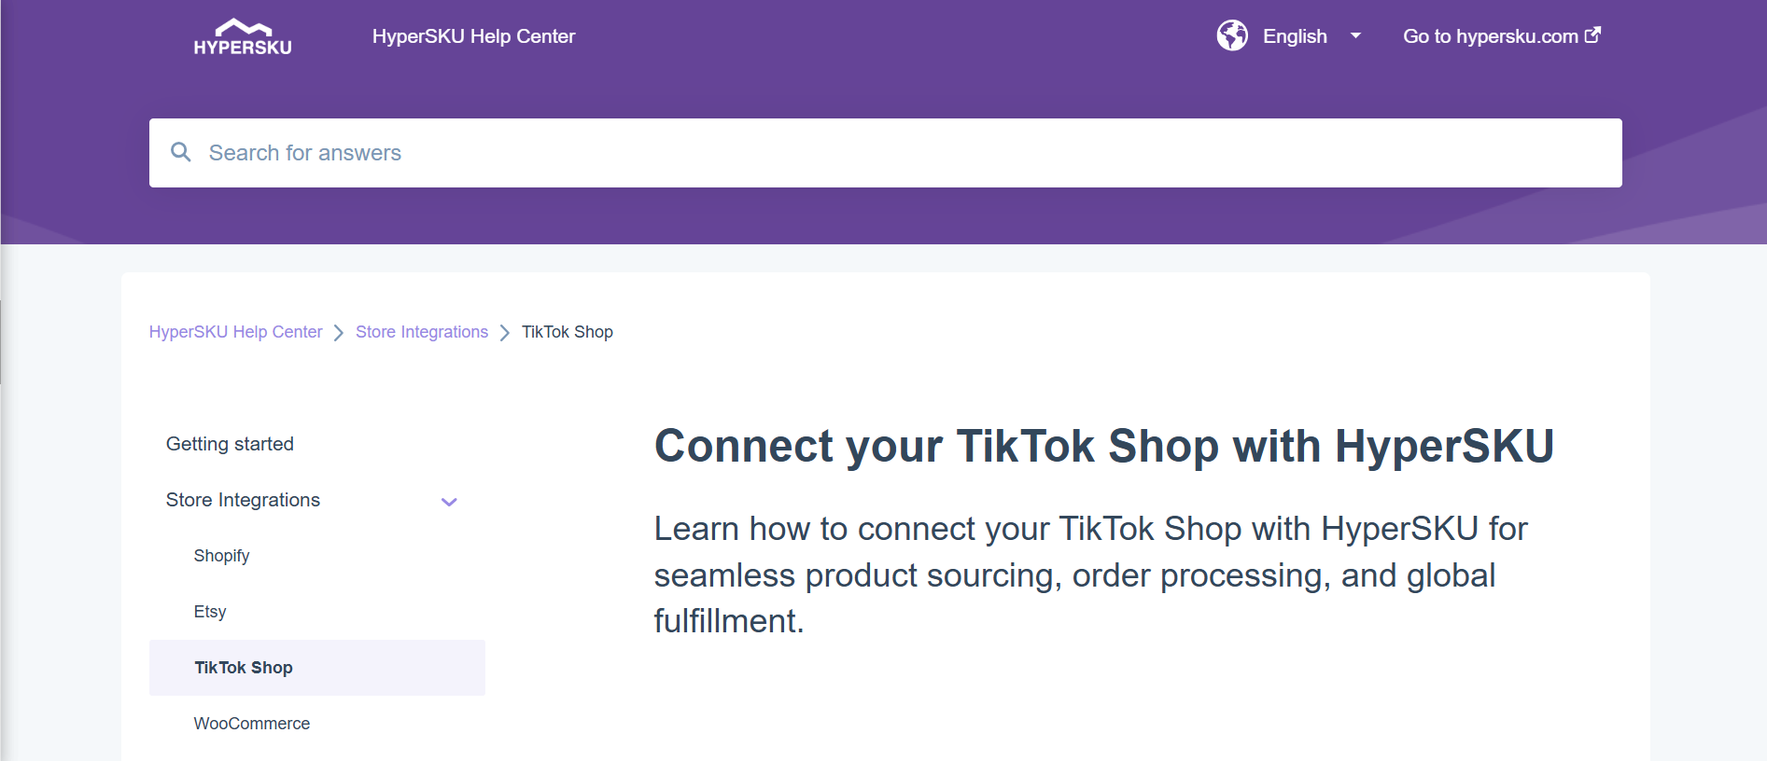Select TikTok Shop in the sidebar
1767x761 pixels.
tap(317, 668)
